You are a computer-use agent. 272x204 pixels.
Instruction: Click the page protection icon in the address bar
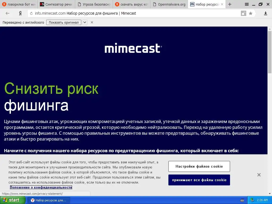[x=243, y=13]
